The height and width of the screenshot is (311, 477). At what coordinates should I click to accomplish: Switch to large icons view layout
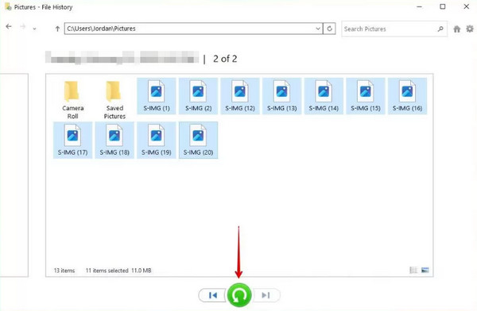pos(425,270)
